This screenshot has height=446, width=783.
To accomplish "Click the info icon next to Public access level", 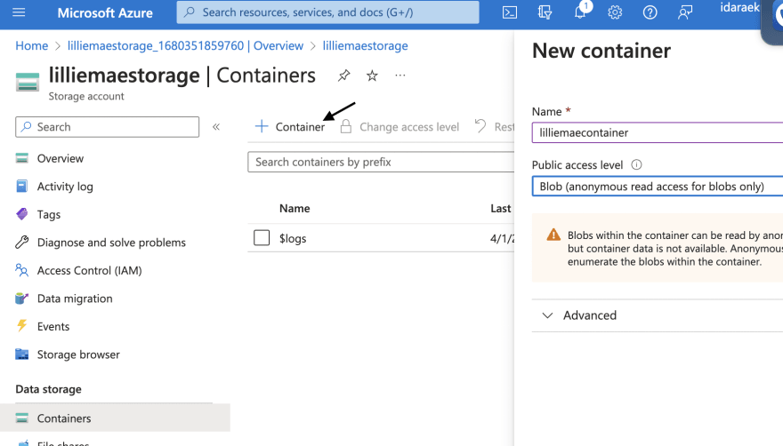I will pos(636,164).
